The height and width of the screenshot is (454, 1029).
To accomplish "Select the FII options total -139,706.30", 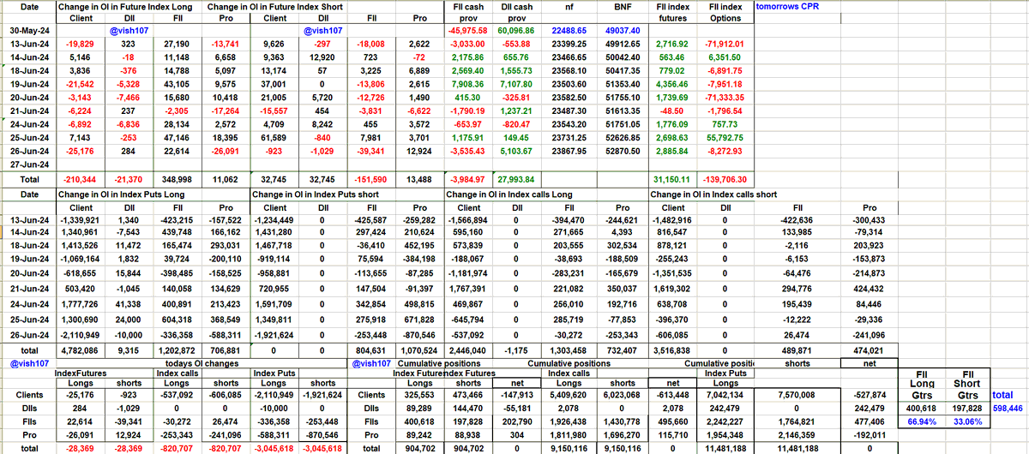I will pyautogui.click(x=726, y=180).
